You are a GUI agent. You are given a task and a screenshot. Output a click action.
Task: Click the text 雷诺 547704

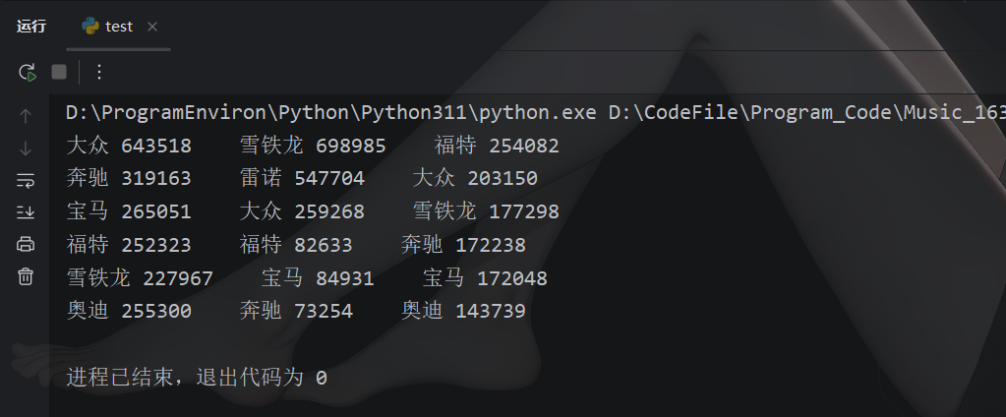point(302,178)
